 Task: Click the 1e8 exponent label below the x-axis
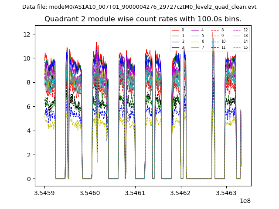(x=246, y=201)
